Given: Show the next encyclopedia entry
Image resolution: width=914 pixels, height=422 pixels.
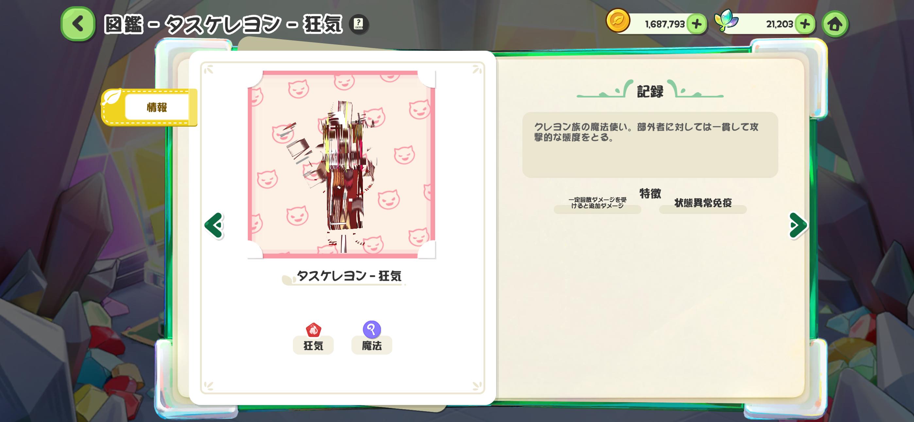Looking at the screenshot, I should pos(798,225).
